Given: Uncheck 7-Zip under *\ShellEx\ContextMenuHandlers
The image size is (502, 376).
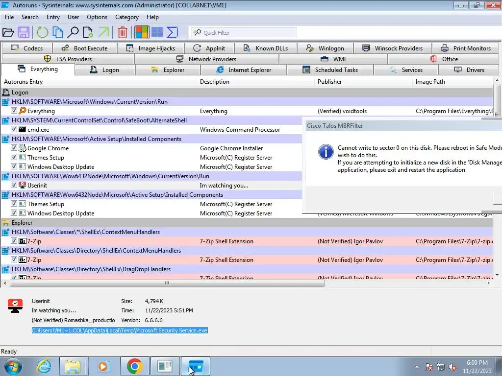Looking at the screenshot, I should click(x=14, y=241).
